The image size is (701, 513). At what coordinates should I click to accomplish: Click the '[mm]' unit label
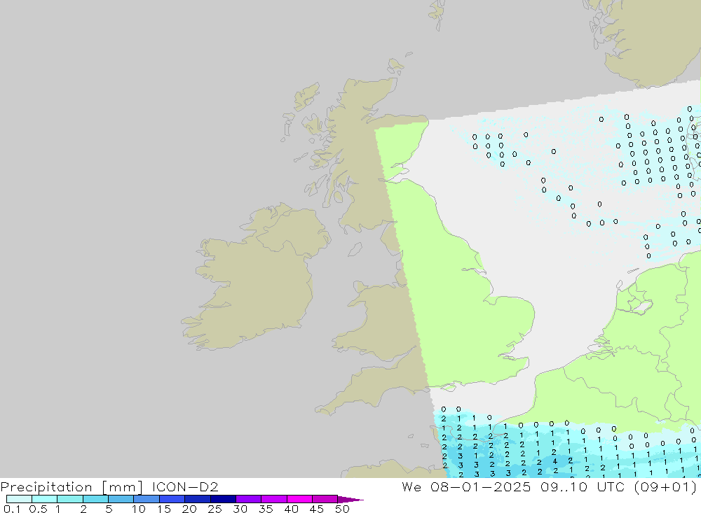point(123,487)
